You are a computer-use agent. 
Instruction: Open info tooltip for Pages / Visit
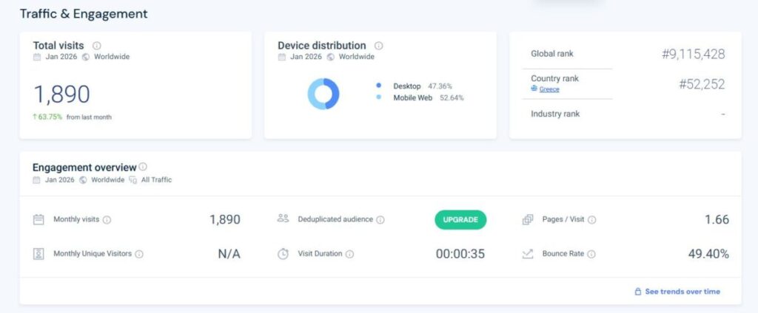pos(591,220)
